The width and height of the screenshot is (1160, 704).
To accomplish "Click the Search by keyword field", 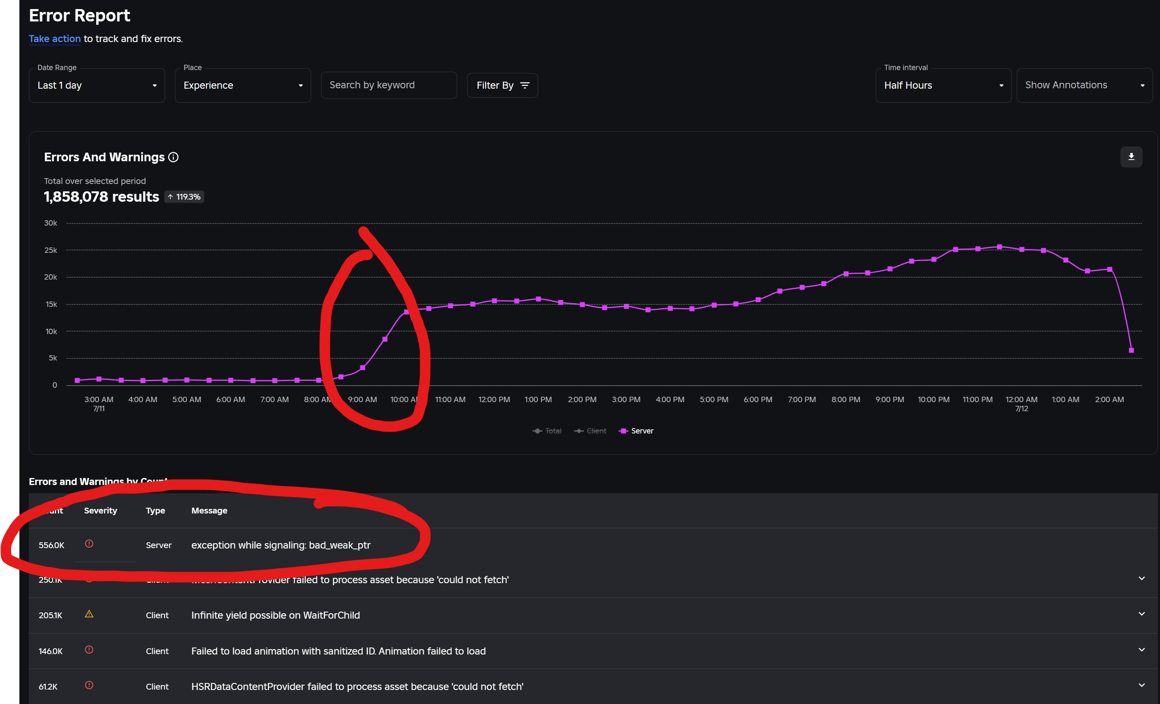I will point(388,85).
